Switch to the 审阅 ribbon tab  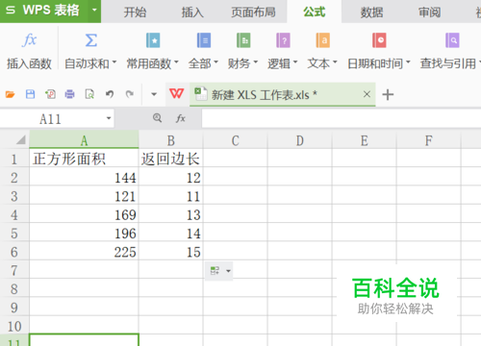(x=429, y=12)
